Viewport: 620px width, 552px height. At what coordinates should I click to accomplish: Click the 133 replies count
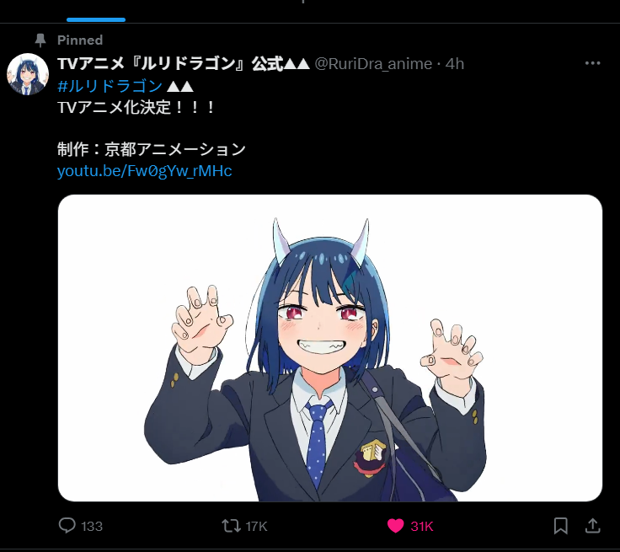tap(92, 526)
